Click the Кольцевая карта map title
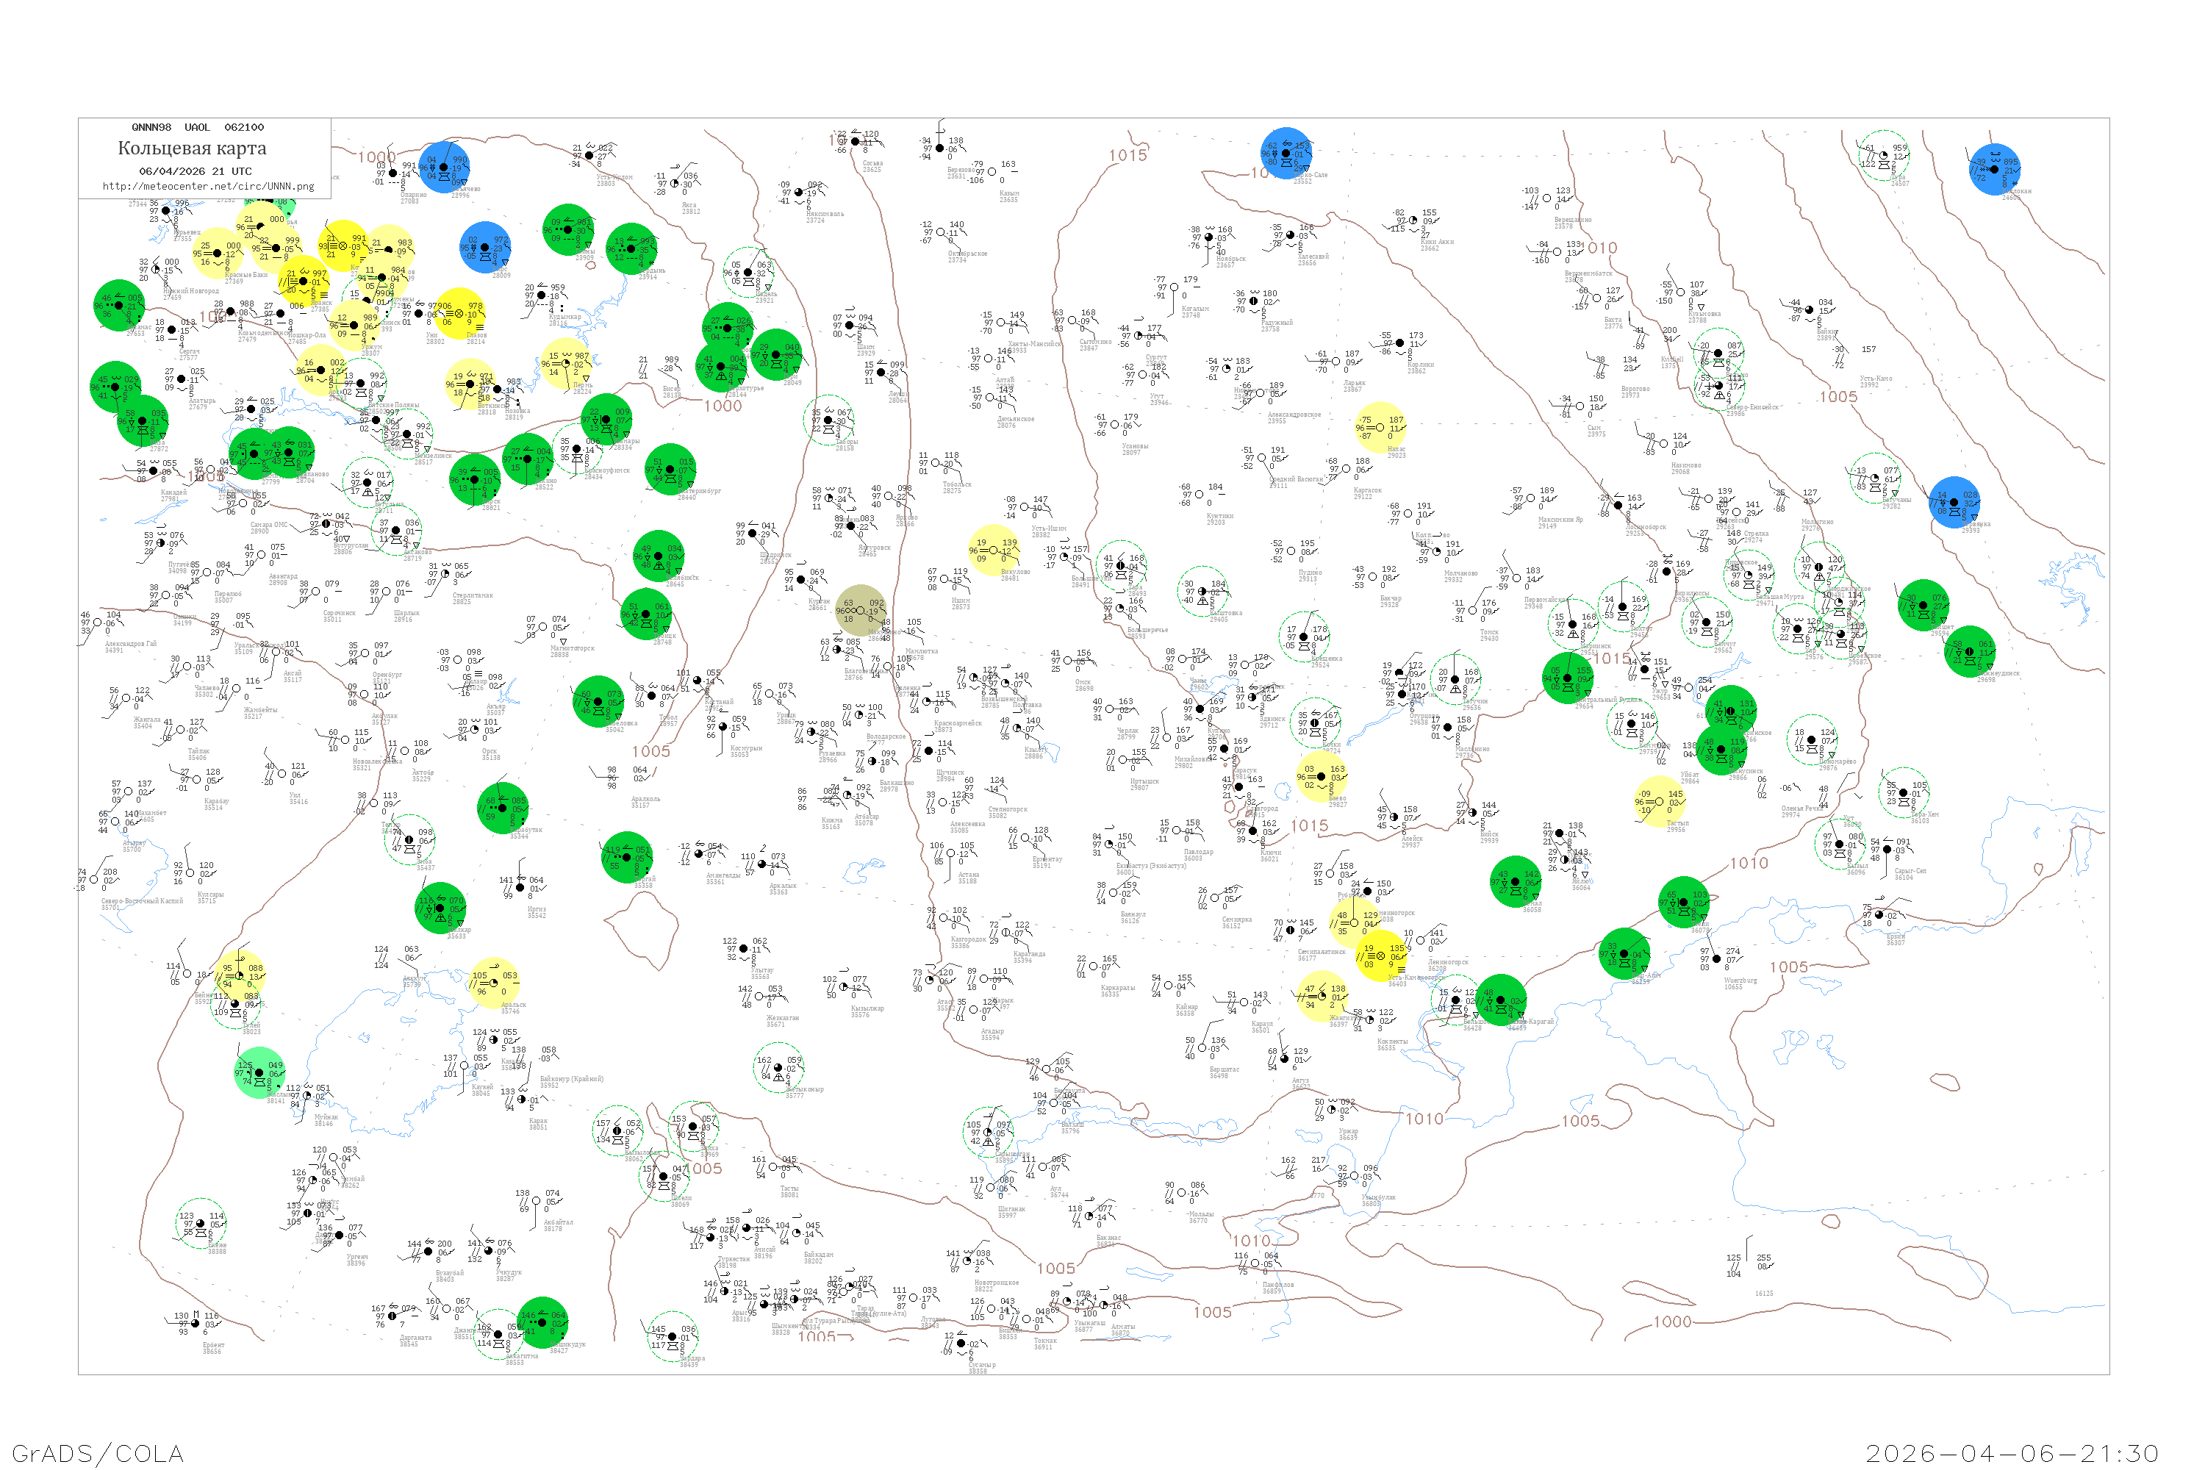Screen dimensions: 2205x1470 192,148
